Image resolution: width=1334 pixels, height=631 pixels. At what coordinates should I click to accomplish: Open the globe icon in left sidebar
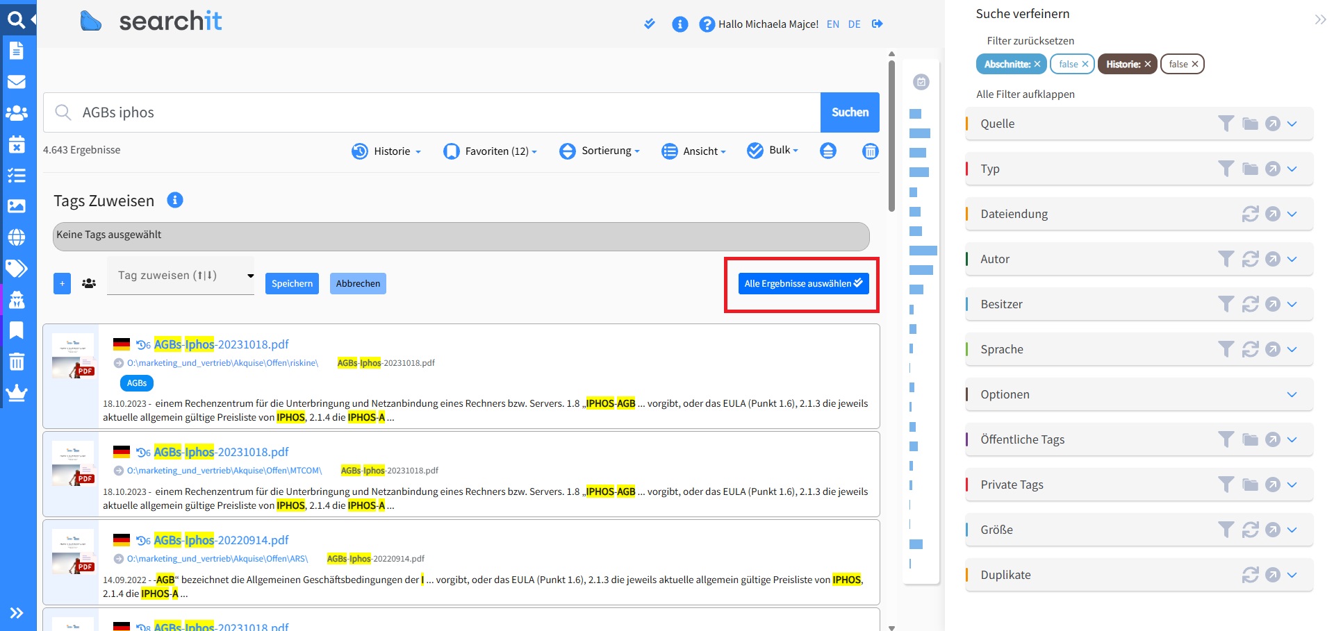(x=17, y=237)
